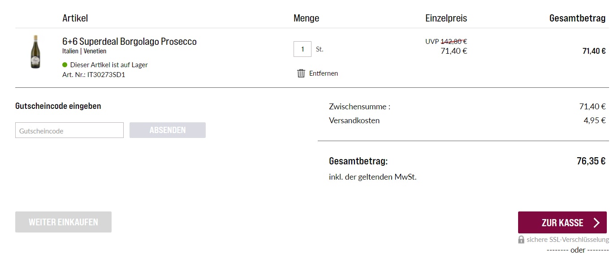The image size is (614, 254).
Task: Proceed via the ZUR KASSE label
Action: pos(562,223)
